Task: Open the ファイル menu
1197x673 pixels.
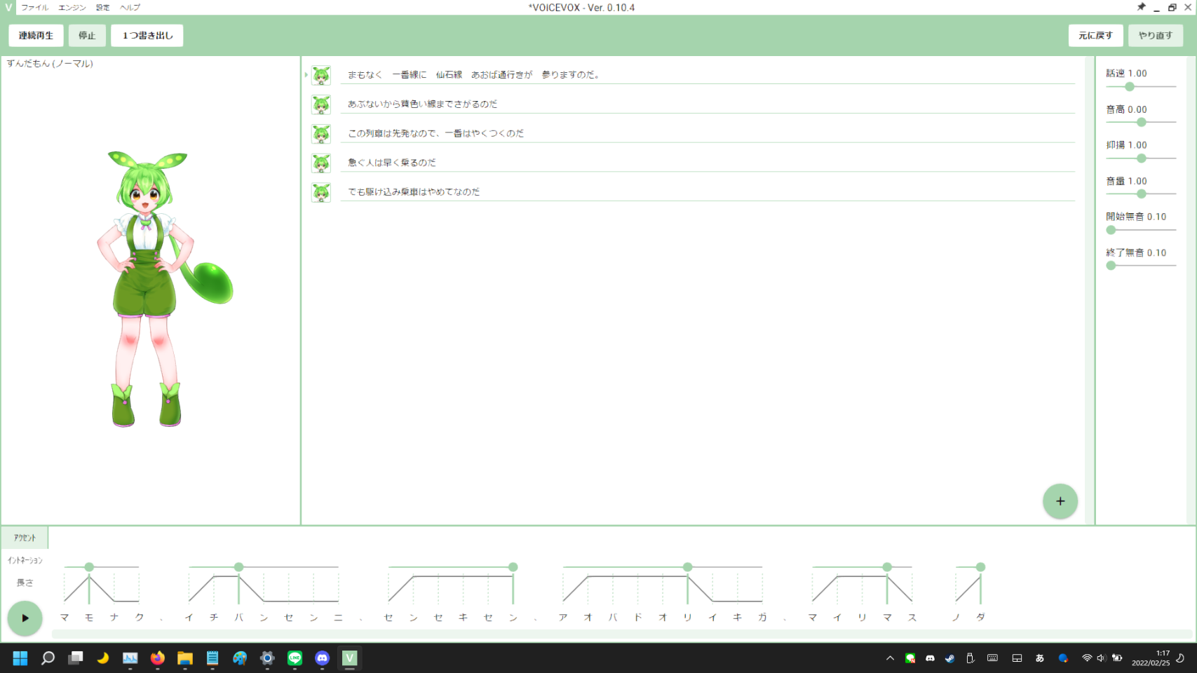Action: (34, 8)
